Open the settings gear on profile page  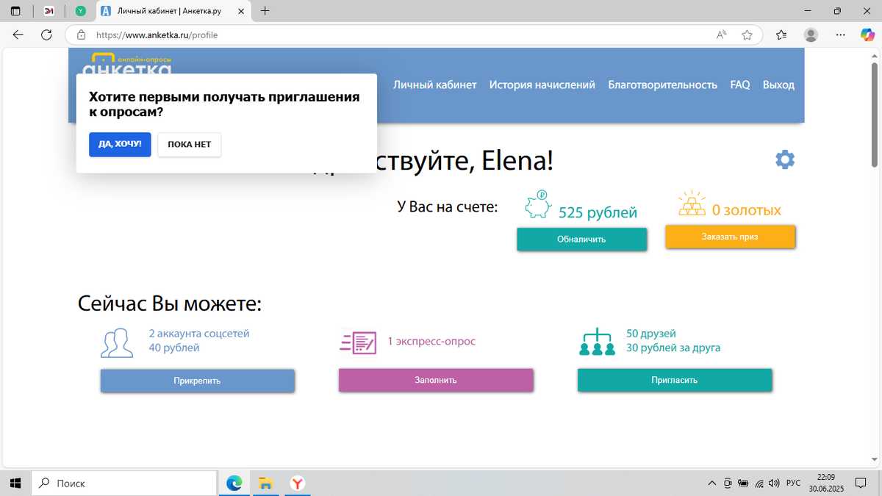(785, 159)
